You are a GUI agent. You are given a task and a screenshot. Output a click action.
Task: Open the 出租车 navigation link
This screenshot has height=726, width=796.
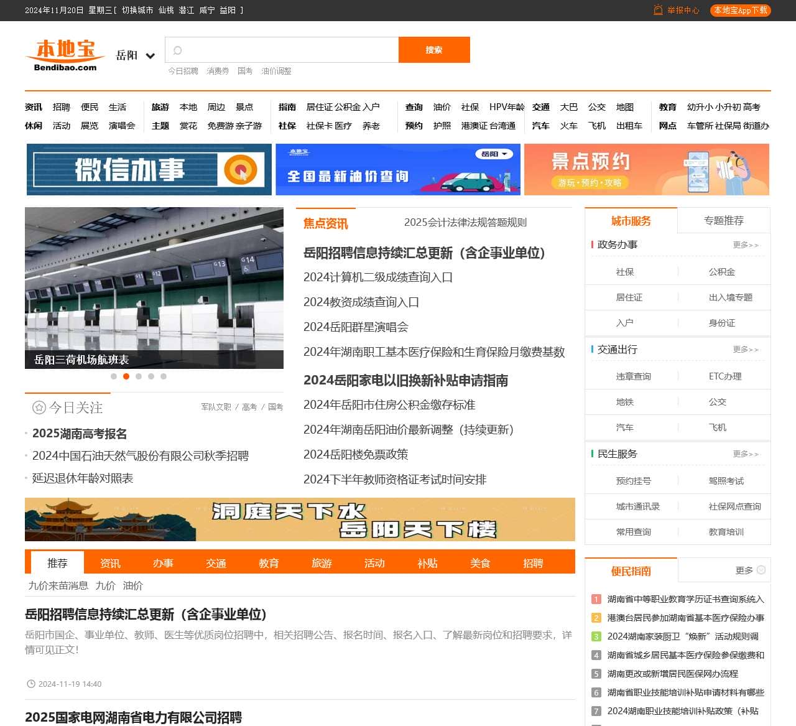coord(629,126)
